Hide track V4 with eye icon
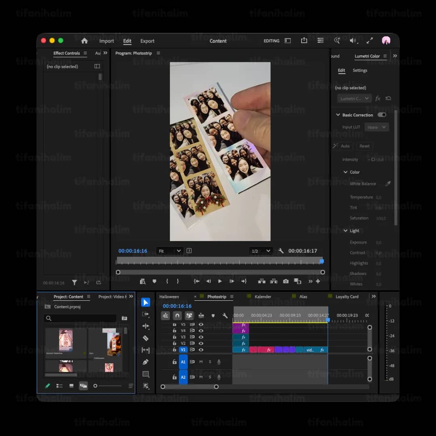The image size is (436, 436). (x=201, y=331)
